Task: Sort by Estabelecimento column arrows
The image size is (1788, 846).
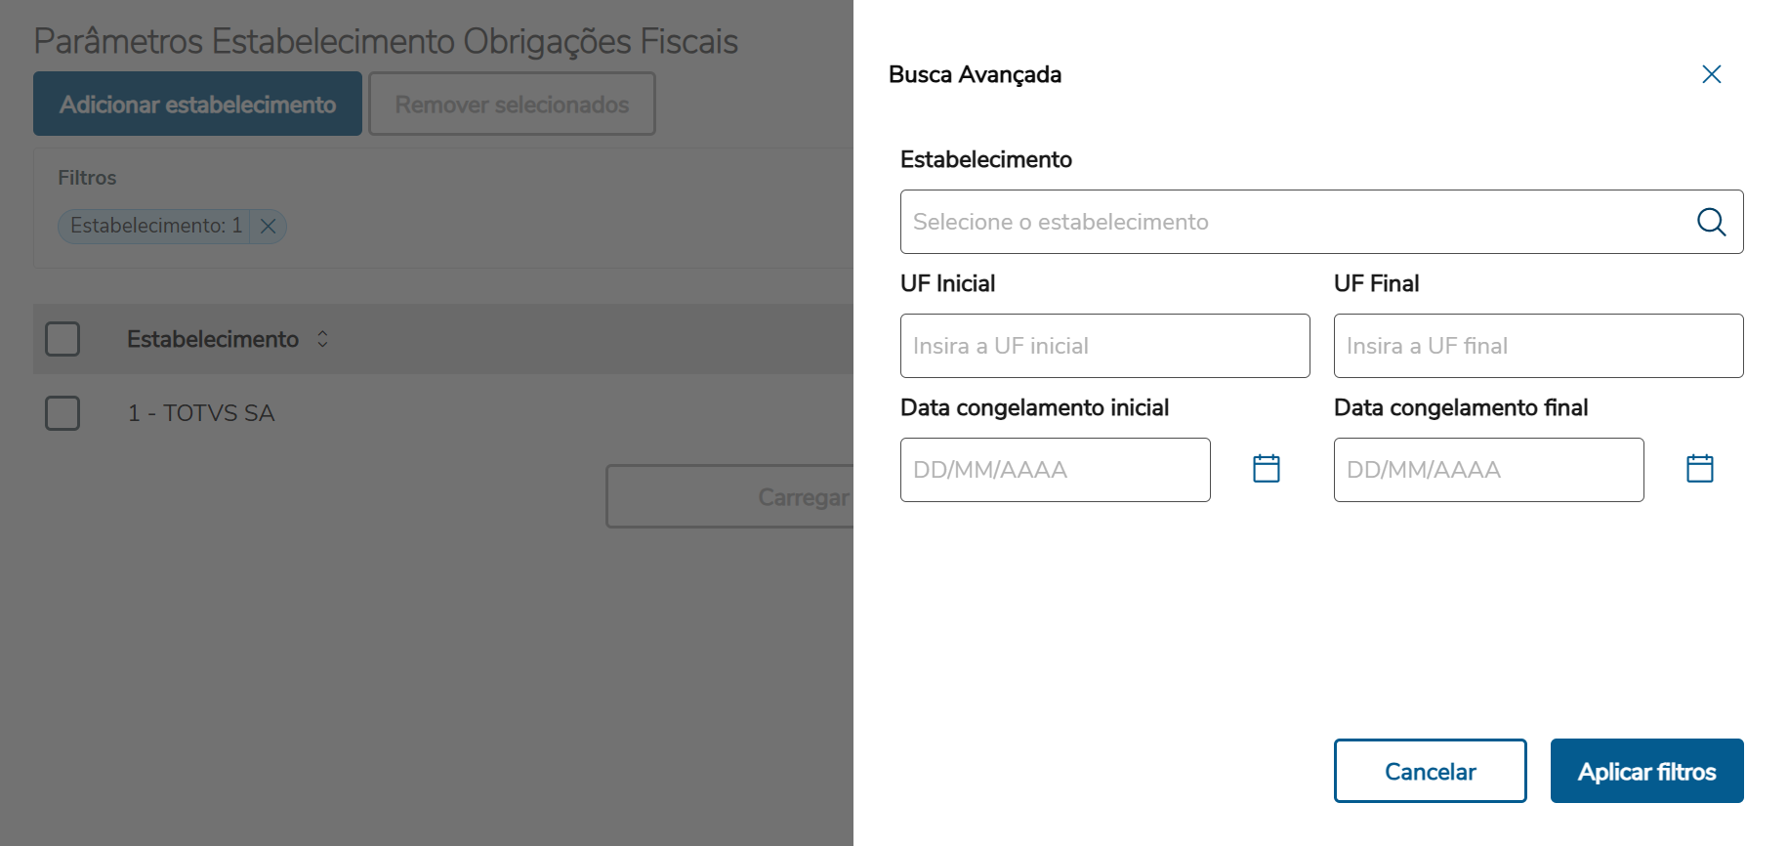Action: 322,339
